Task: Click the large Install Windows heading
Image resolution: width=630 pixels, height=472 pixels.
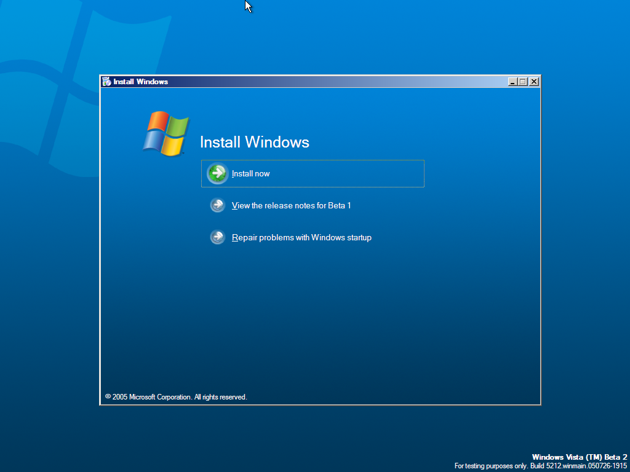Action: pyautogui.click(x=255, y=142)
